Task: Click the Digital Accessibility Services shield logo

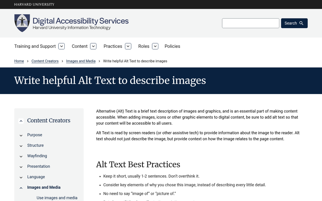Action: 22,23
